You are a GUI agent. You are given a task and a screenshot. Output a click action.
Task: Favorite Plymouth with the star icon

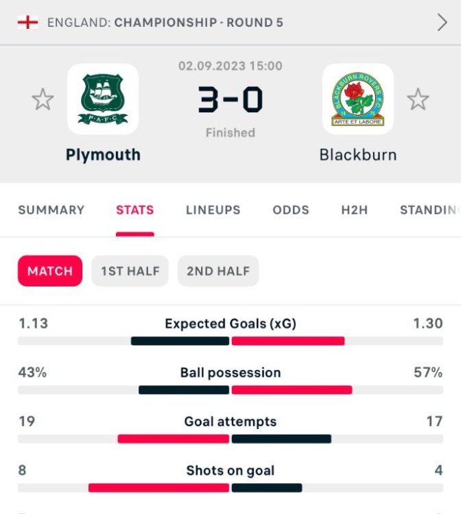point(43,100)
